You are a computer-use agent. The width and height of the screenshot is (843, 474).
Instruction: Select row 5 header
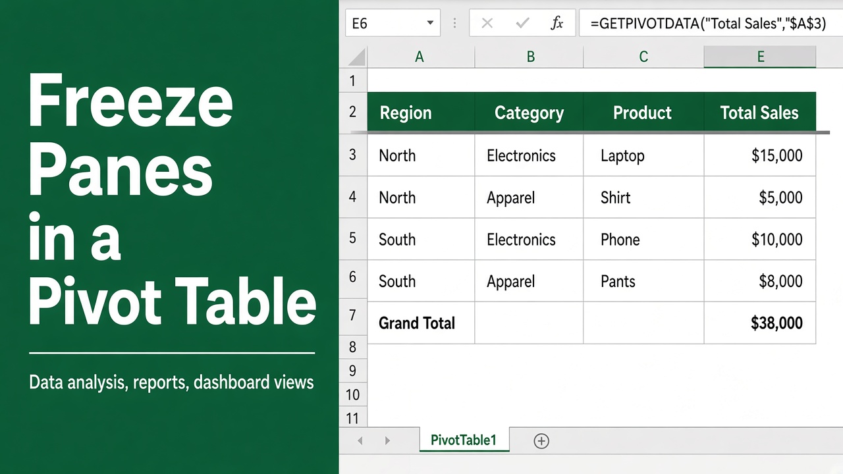pyautogui.click(x=353, y=238)
